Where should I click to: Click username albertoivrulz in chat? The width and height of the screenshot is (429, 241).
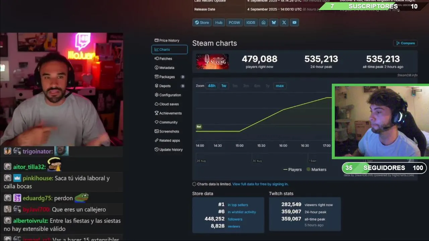[x=30, y=221]
